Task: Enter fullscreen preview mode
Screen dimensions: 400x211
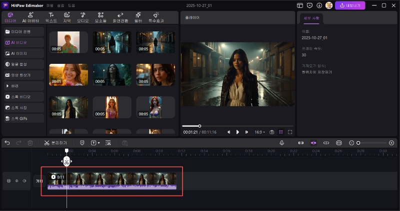Action: point(290,132)
